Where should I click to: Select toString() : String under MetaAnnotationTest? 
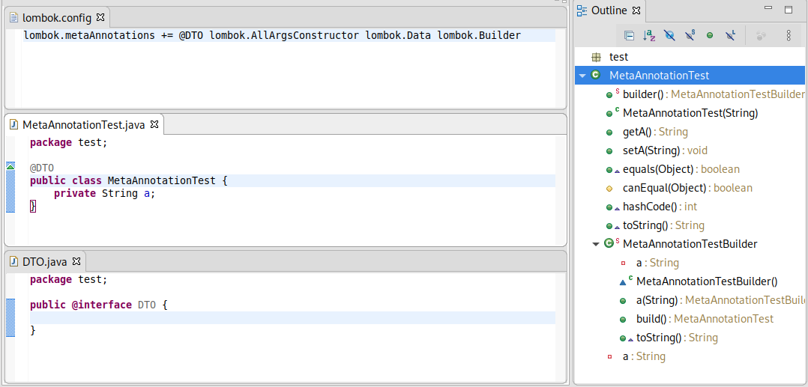tap(663, 225)
